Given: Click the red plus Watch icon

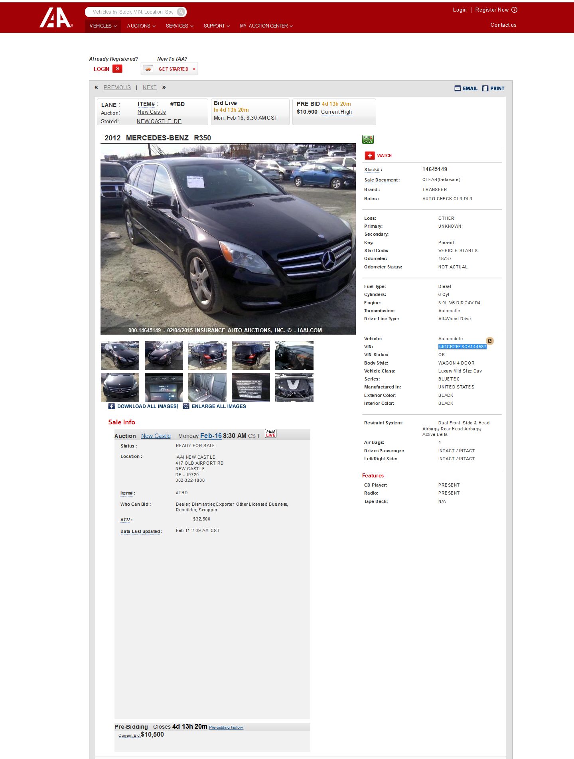Looking at the screenshot, I should pos(370,156).
